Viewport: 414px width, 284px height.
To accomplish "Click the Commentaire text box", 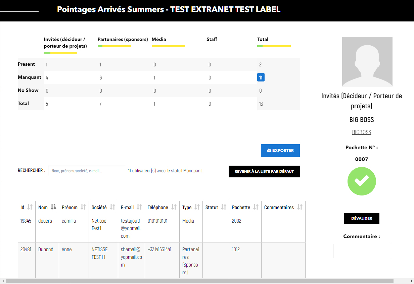I will coord(362,251).
